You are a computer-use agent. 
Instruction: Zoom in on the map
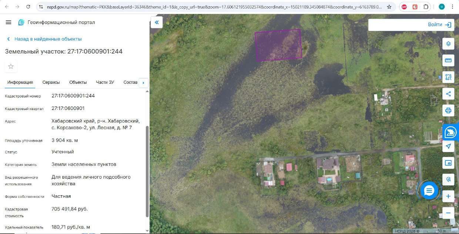pyautogui.click(x=448, y=196)
